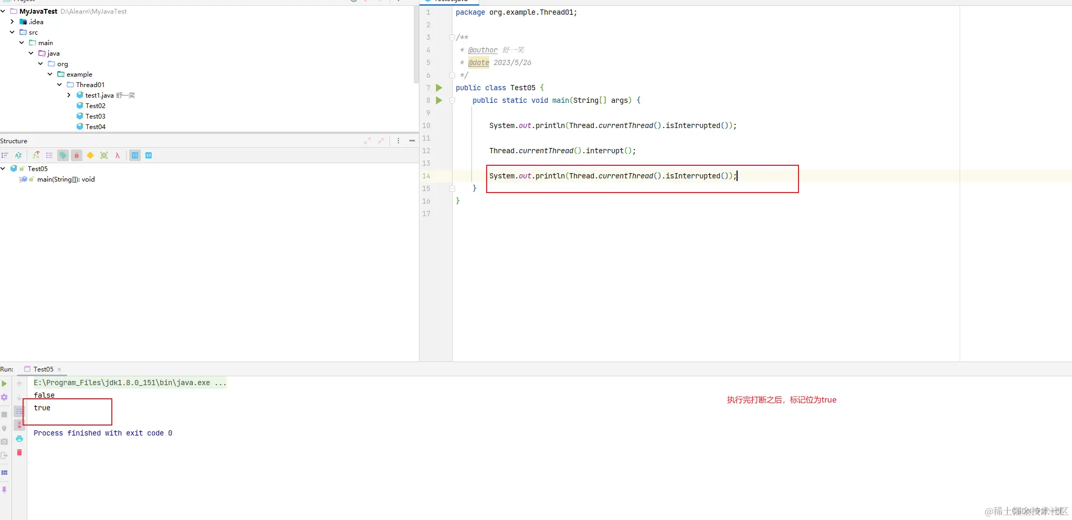
Task: Click the package declaration line
Action: click(x=516, y=12)
